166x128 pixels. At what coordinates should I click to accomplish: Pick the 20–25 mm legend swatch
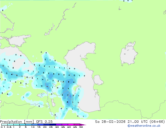(47, 125)
